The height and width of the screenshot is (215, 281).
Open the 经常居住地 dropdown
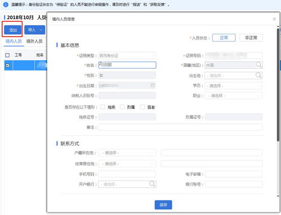pos(127,164)
